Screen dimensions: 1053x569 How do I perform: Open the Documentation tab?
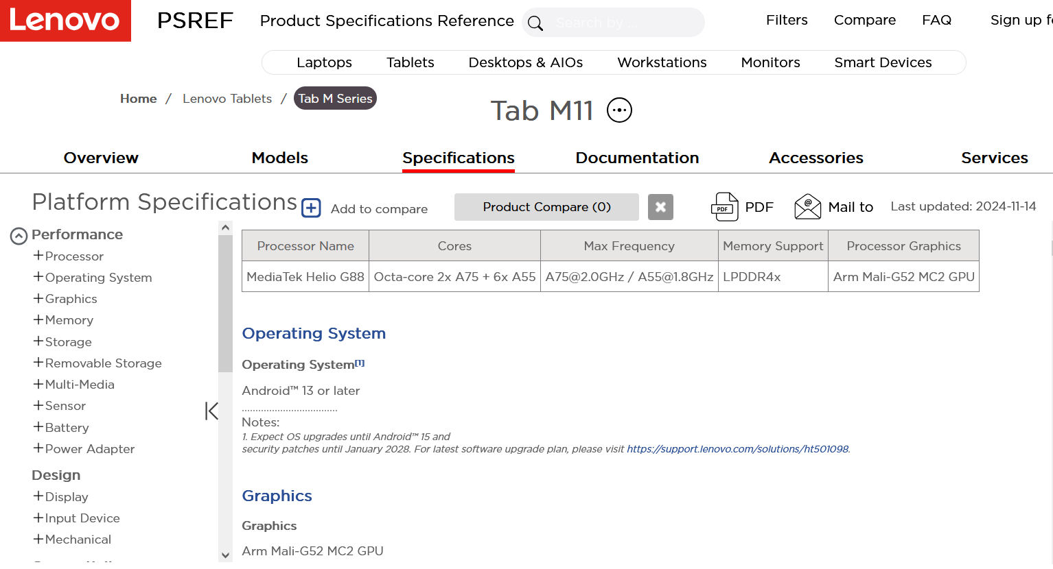click(x=637, y=158)
